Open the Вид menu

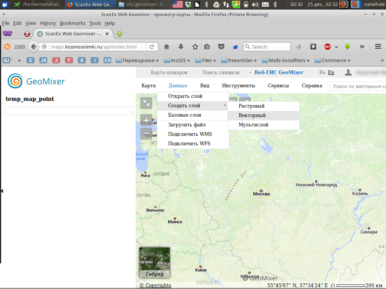205,85
